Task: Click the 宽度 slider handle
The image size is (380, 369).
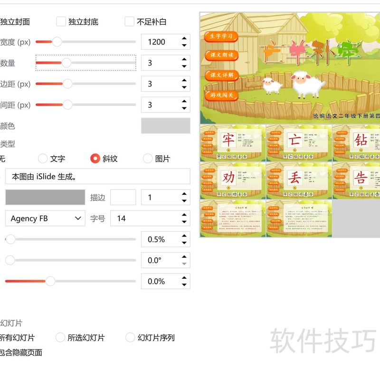Action: click(57, 42)
